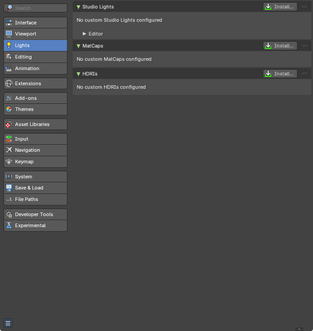Open the Interface preferences tab
The image size is (313, 331).
point(35,23)
